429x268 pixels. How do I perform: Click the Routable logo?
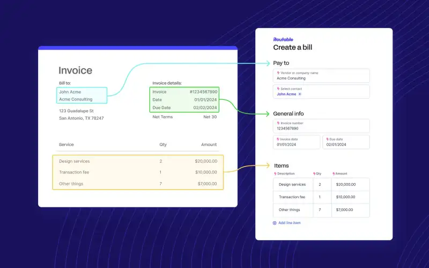(283, 39)
